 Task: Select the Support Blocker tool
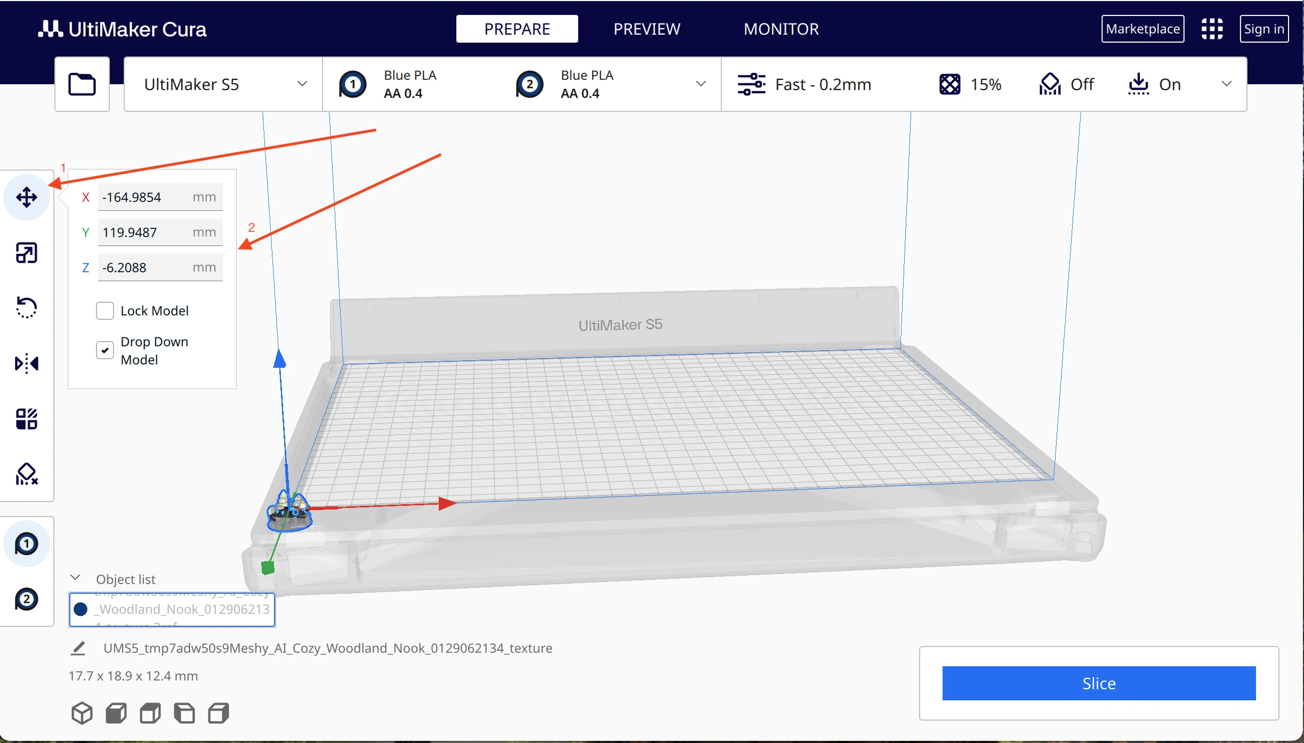pyautogui.click(x=27, y=474)
